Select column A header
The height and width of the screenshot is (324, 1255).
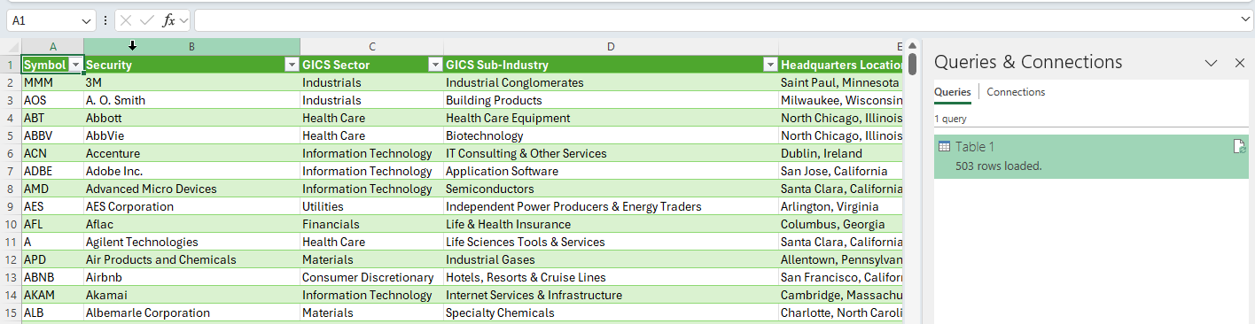point(52,46)
